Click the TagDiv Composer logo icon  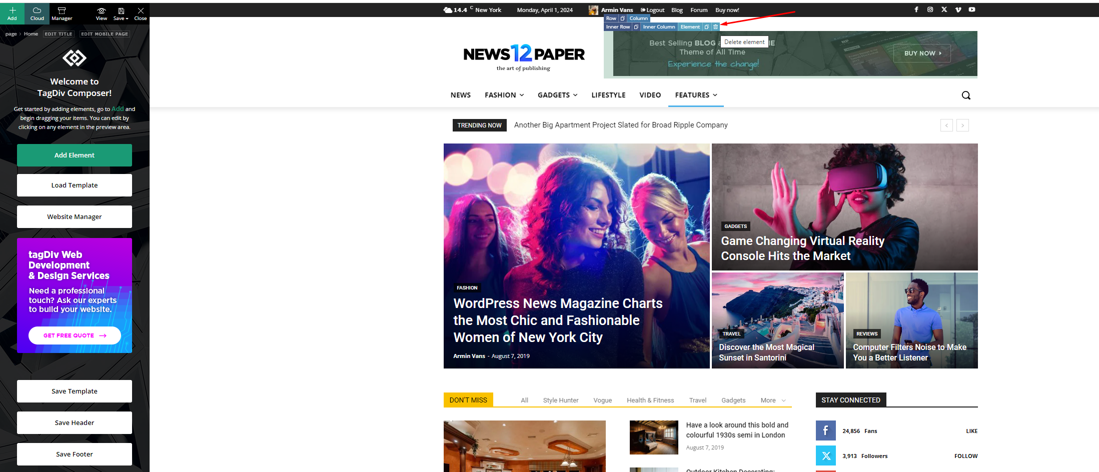[x=75, y=58]
